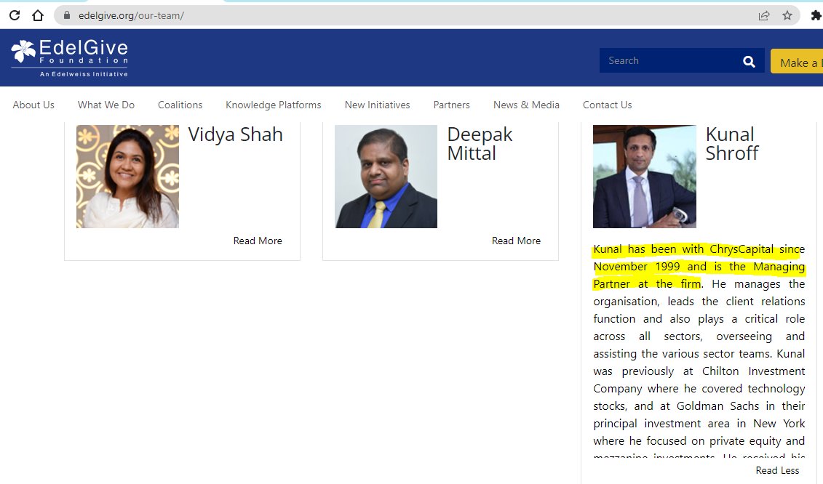Open the Contact Us menu item

pyautogui.click(x=608, y=105)
